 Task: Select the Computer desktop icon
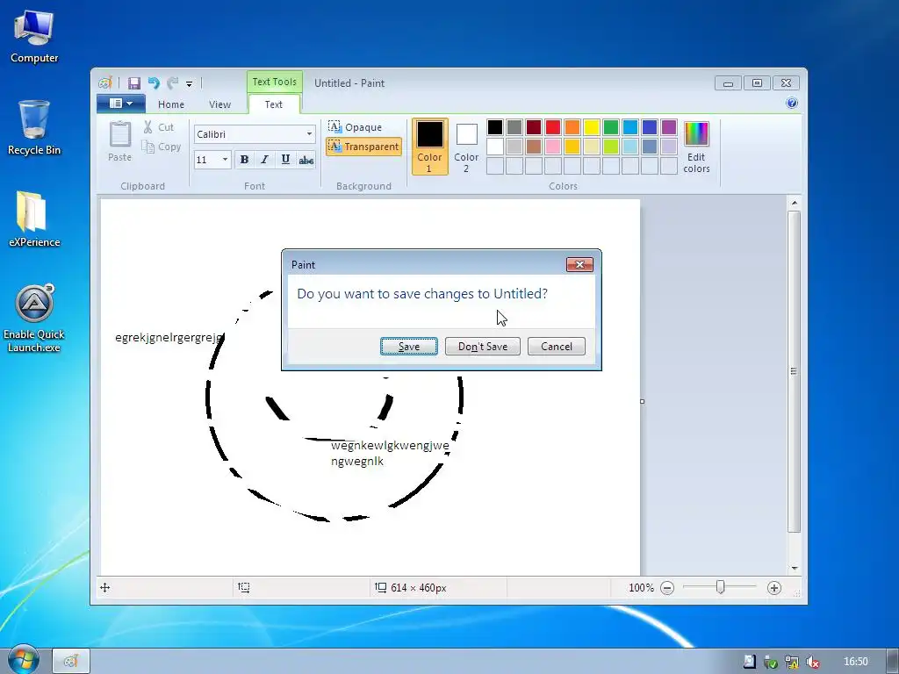click(x=34, y=37)
